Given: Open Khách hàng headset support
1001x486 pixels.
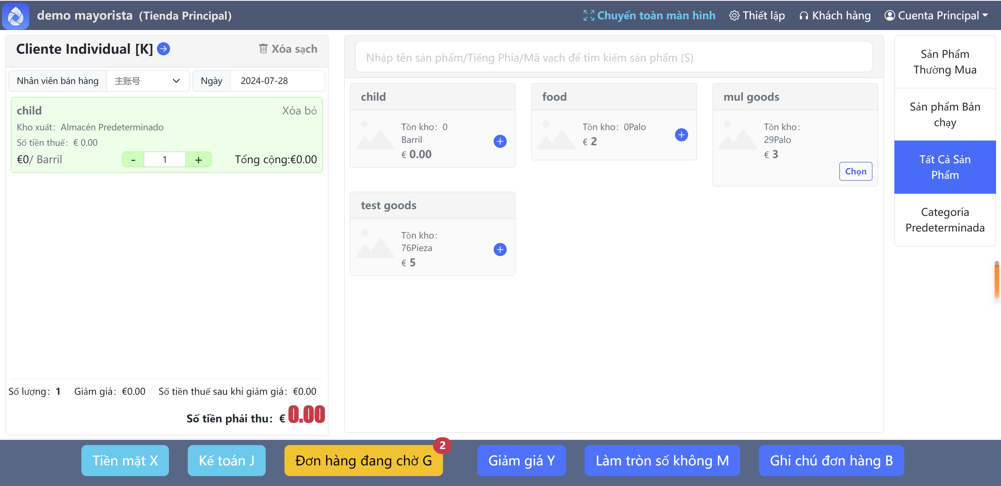Looking at the screenshot, I should (x=803, y=16).
